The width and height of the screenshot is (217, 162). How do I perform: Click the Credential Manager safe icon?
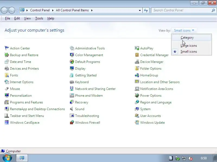pyautogui.click(x=137, y=55)
